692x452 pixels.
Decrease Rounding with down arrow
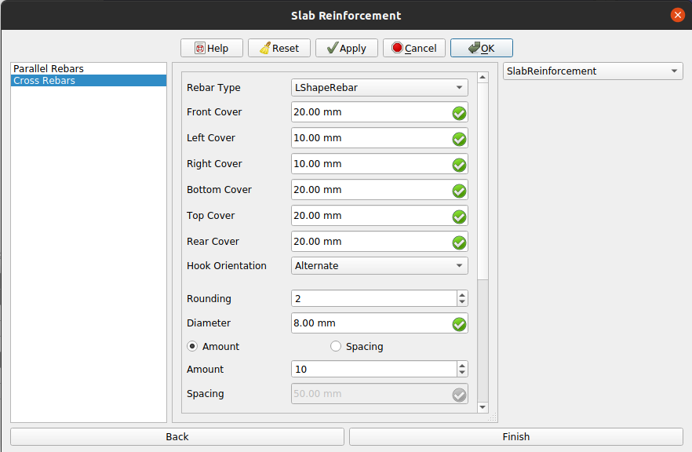462,302
